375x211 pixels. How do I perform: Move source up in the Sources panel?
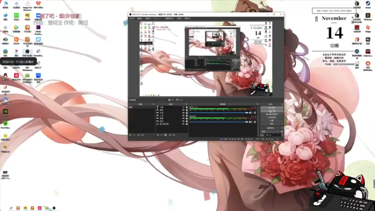click(170, 135)
